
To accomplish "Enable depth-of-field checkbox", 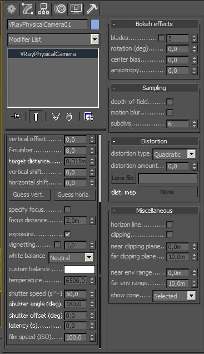I will pos(170,102).
